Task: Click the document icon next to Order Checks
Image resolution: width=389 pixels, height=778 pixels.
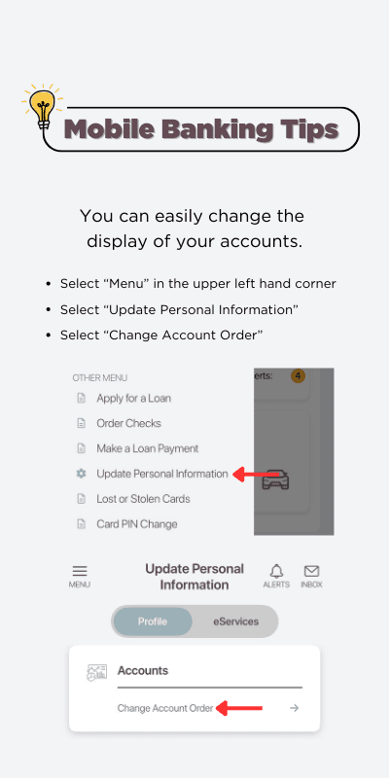Action: [82, 423]
